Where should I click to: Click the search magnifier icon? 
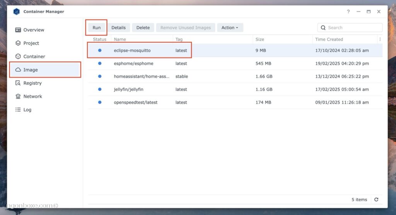323,28
